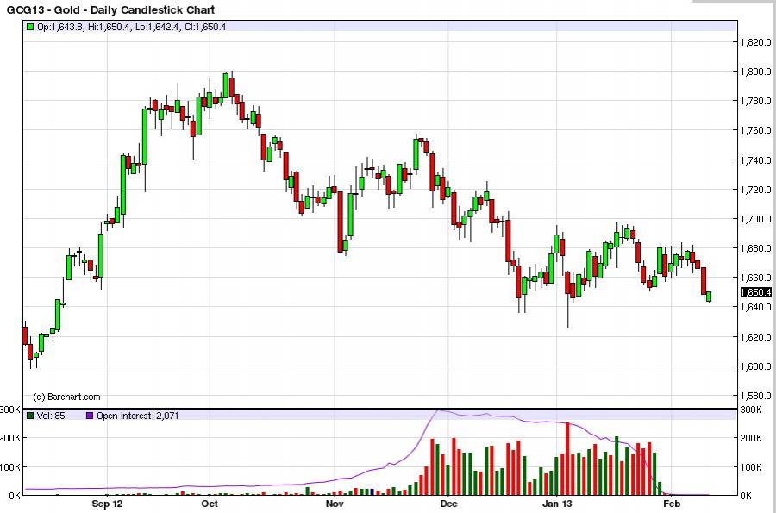The width and height of the screenshot is (776, 513).
Task: Click the 1,600.0 price axis label
Action: pos(755,366)
